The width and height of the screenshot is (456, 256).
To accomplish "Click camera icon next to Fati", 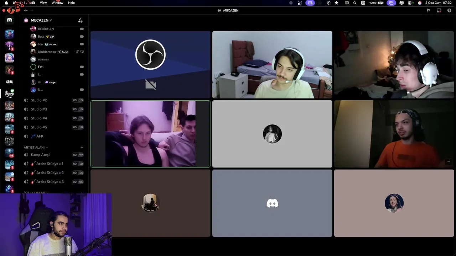I will [x=82, y=67].
